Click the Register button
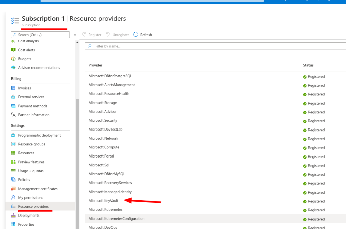Screen dimensions: 346x229 point(92,35)
